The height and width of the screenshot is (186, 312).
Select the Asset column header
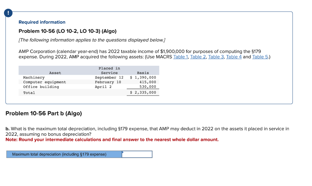[55, 73]
